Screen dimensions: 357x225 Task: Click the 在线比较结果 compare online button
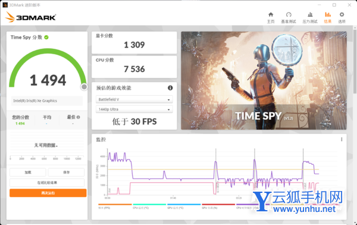[47, 183]
